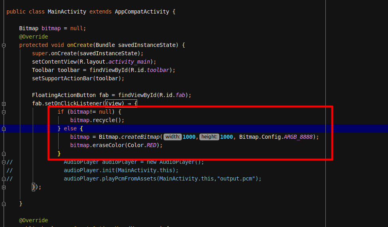The image size is (388, 227).
Task: Click the 'extends' keyword
Action: pos(100,12)
